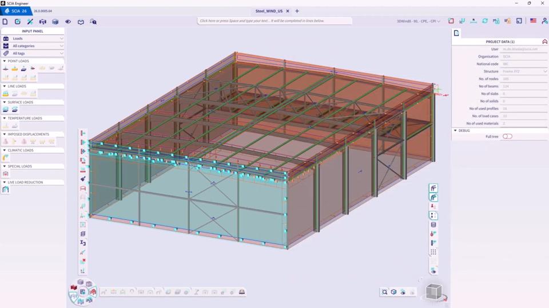Select the first point load icon

coord(6,68)
